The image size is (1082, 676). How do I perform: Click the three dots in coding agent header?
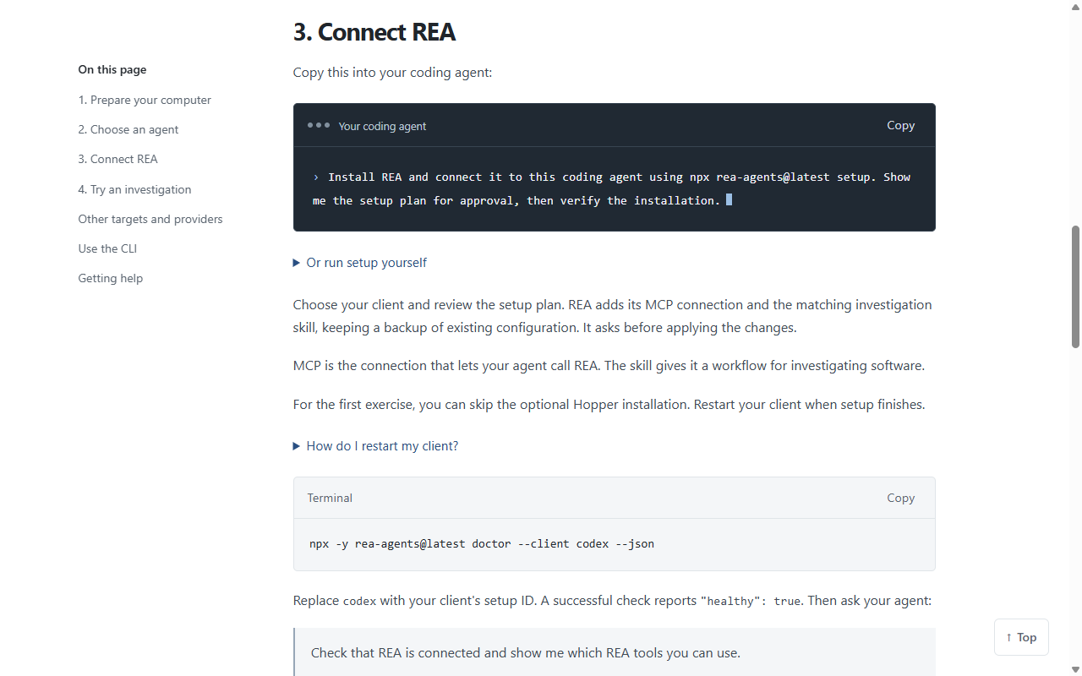coord(319,125)
